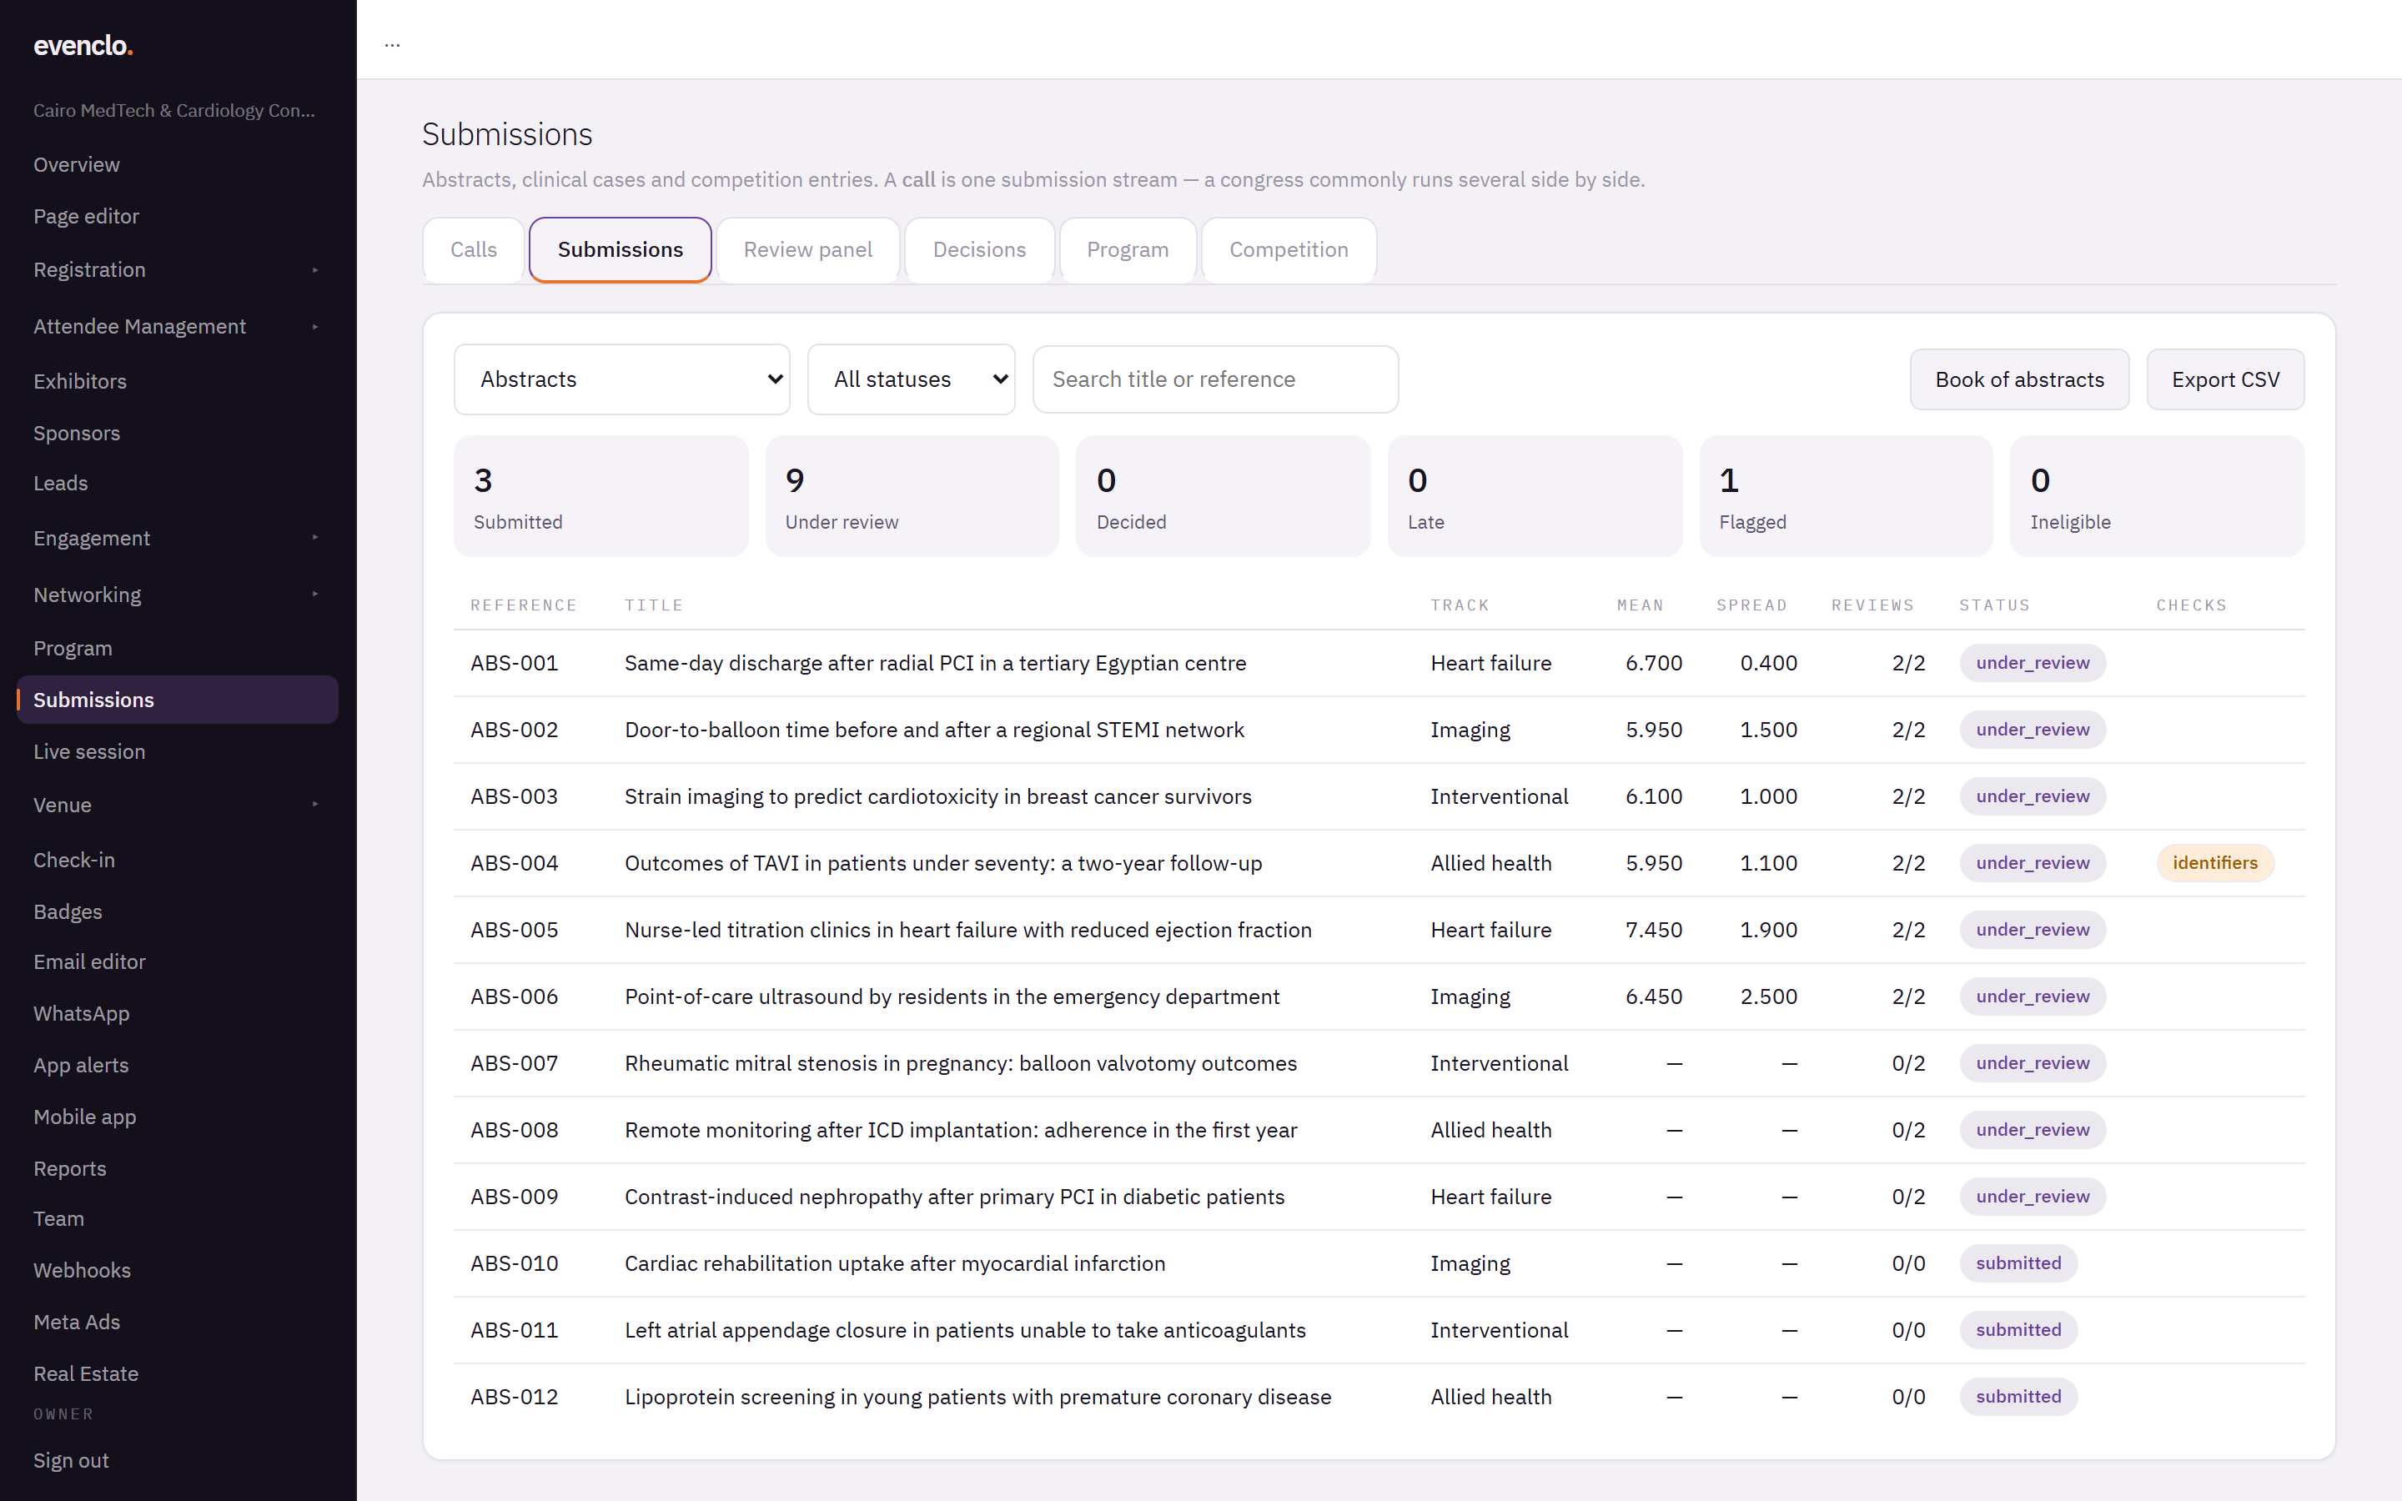Image resolution: width=2402 pixels, height=1501 pixels.
Task: Open "Strain imaging to predict cardiotoxicity" abstract
Action: click(938, 796)
